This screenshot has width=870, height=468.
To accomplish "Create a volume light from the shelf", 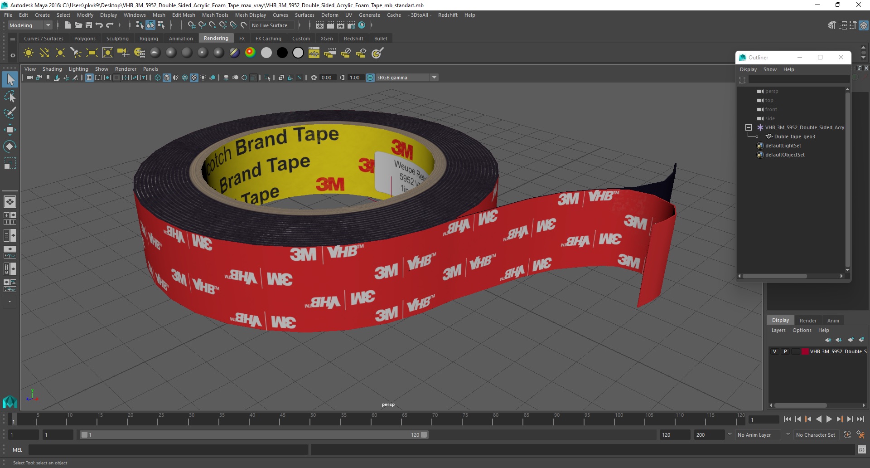I will [x=108, y=53].
